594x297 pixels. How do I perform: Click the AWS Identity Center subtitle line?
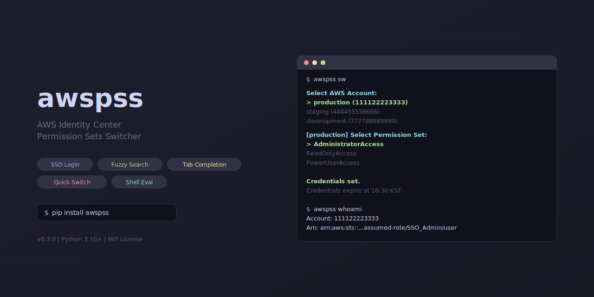[79, 125]
